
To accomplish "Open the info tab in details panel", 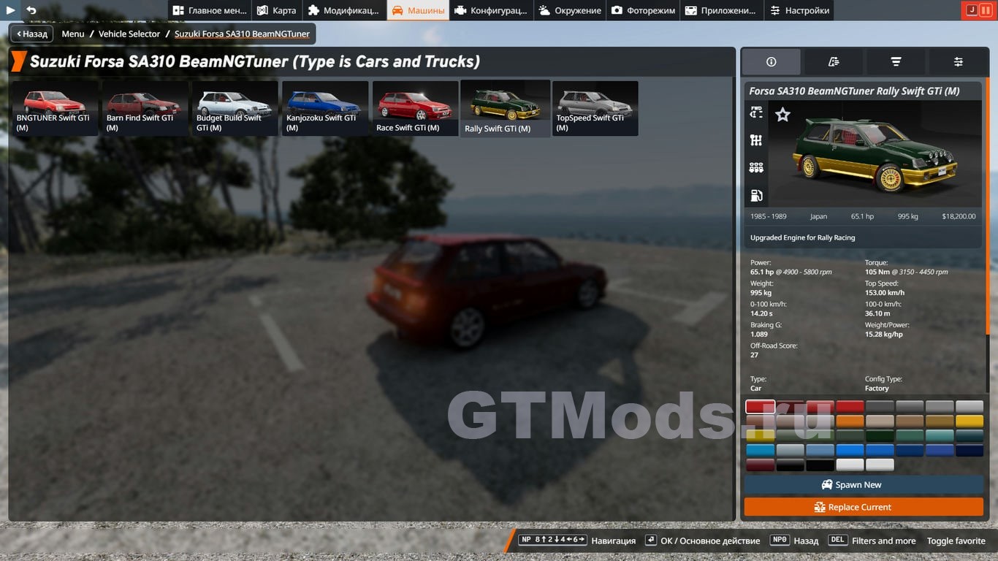I will point(772,62).
